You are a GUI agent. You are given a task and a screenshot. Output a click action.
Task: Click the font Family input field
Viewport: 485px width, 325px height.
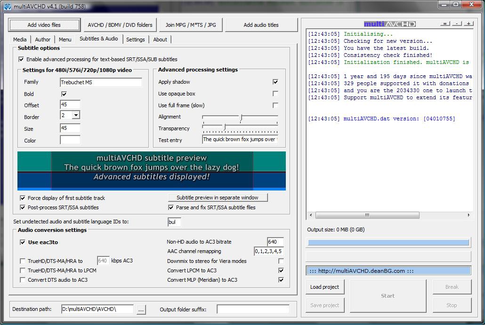pyautogui.click(x=101, y=82)
